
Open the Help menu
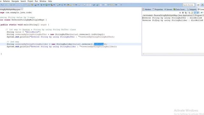(50, 1)
